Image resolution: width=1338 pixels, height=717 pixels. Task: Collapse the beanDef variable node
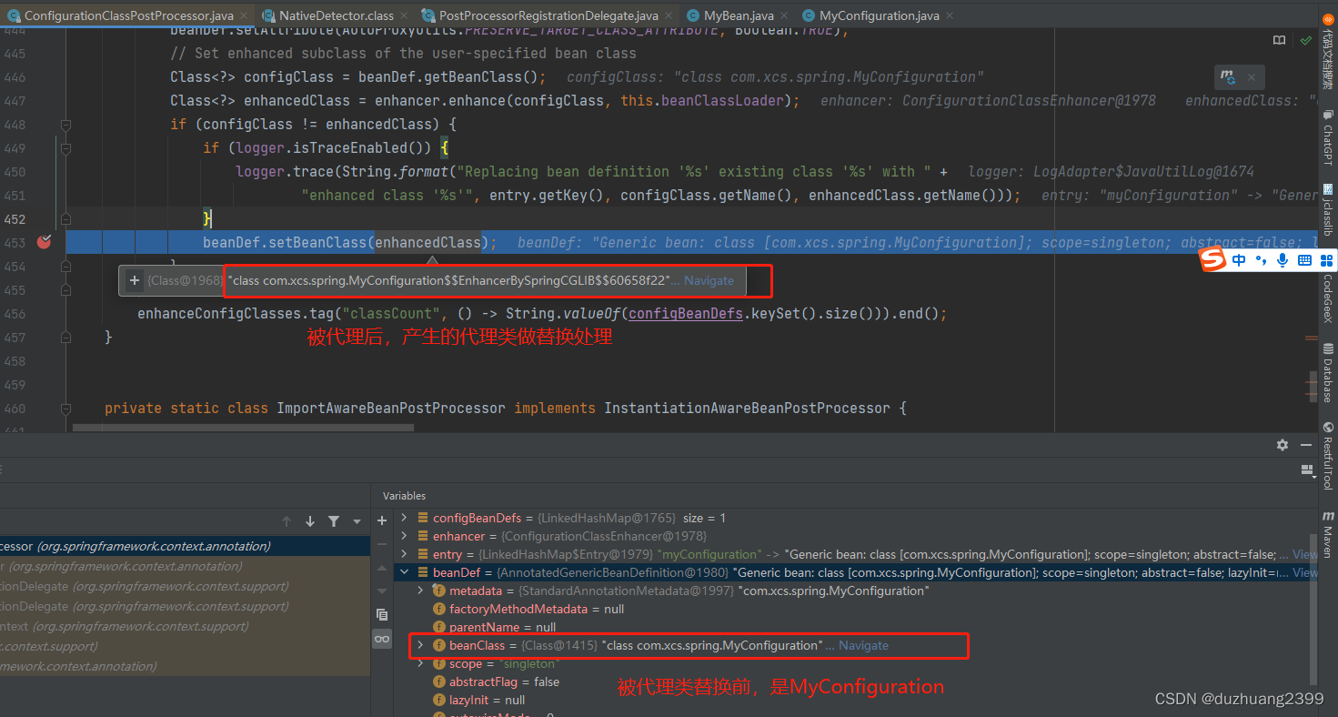pyautogui.click(x=405, y=572)
